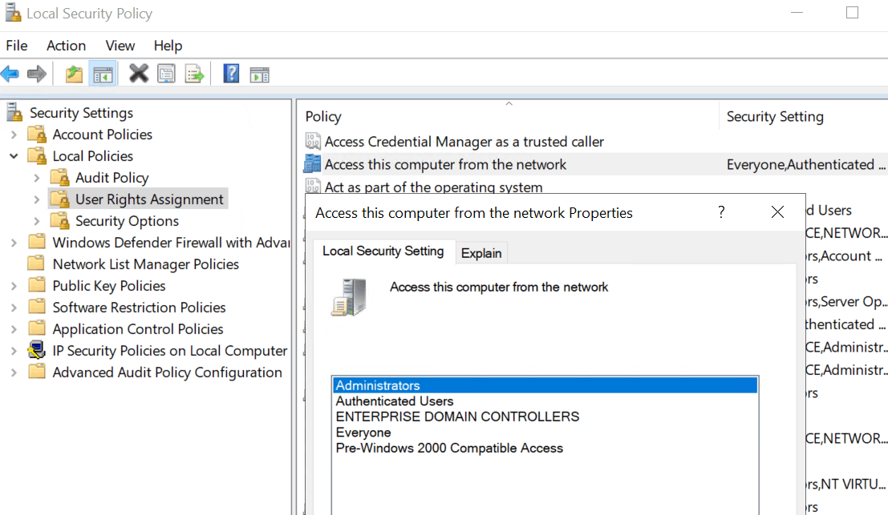The height and width of the screenshot is (515, 888).
Task: Expand the Windows Defender Firewall node
Action: click(14, 243)
